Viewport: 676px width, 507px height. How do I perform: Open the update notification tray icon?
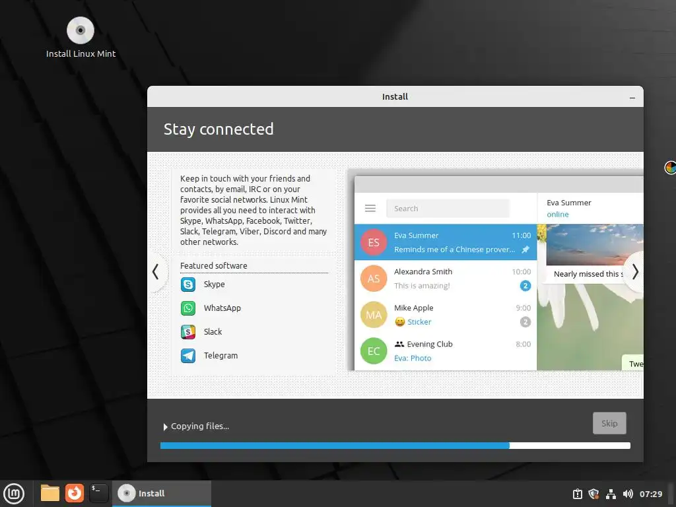click(577, 494)
